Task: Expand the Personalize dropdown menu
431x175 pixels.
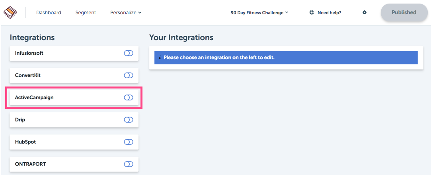Action: click(126, 13)
